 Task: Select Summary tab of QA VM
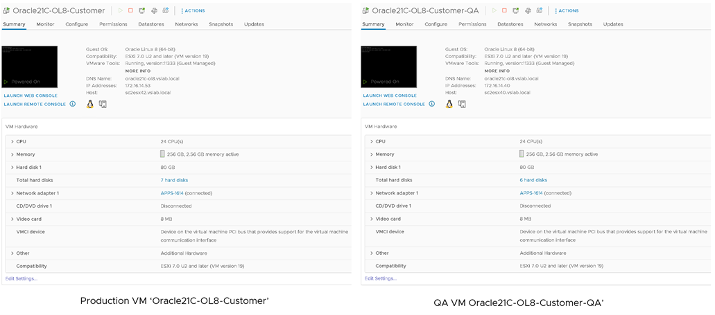pos(373,24)
